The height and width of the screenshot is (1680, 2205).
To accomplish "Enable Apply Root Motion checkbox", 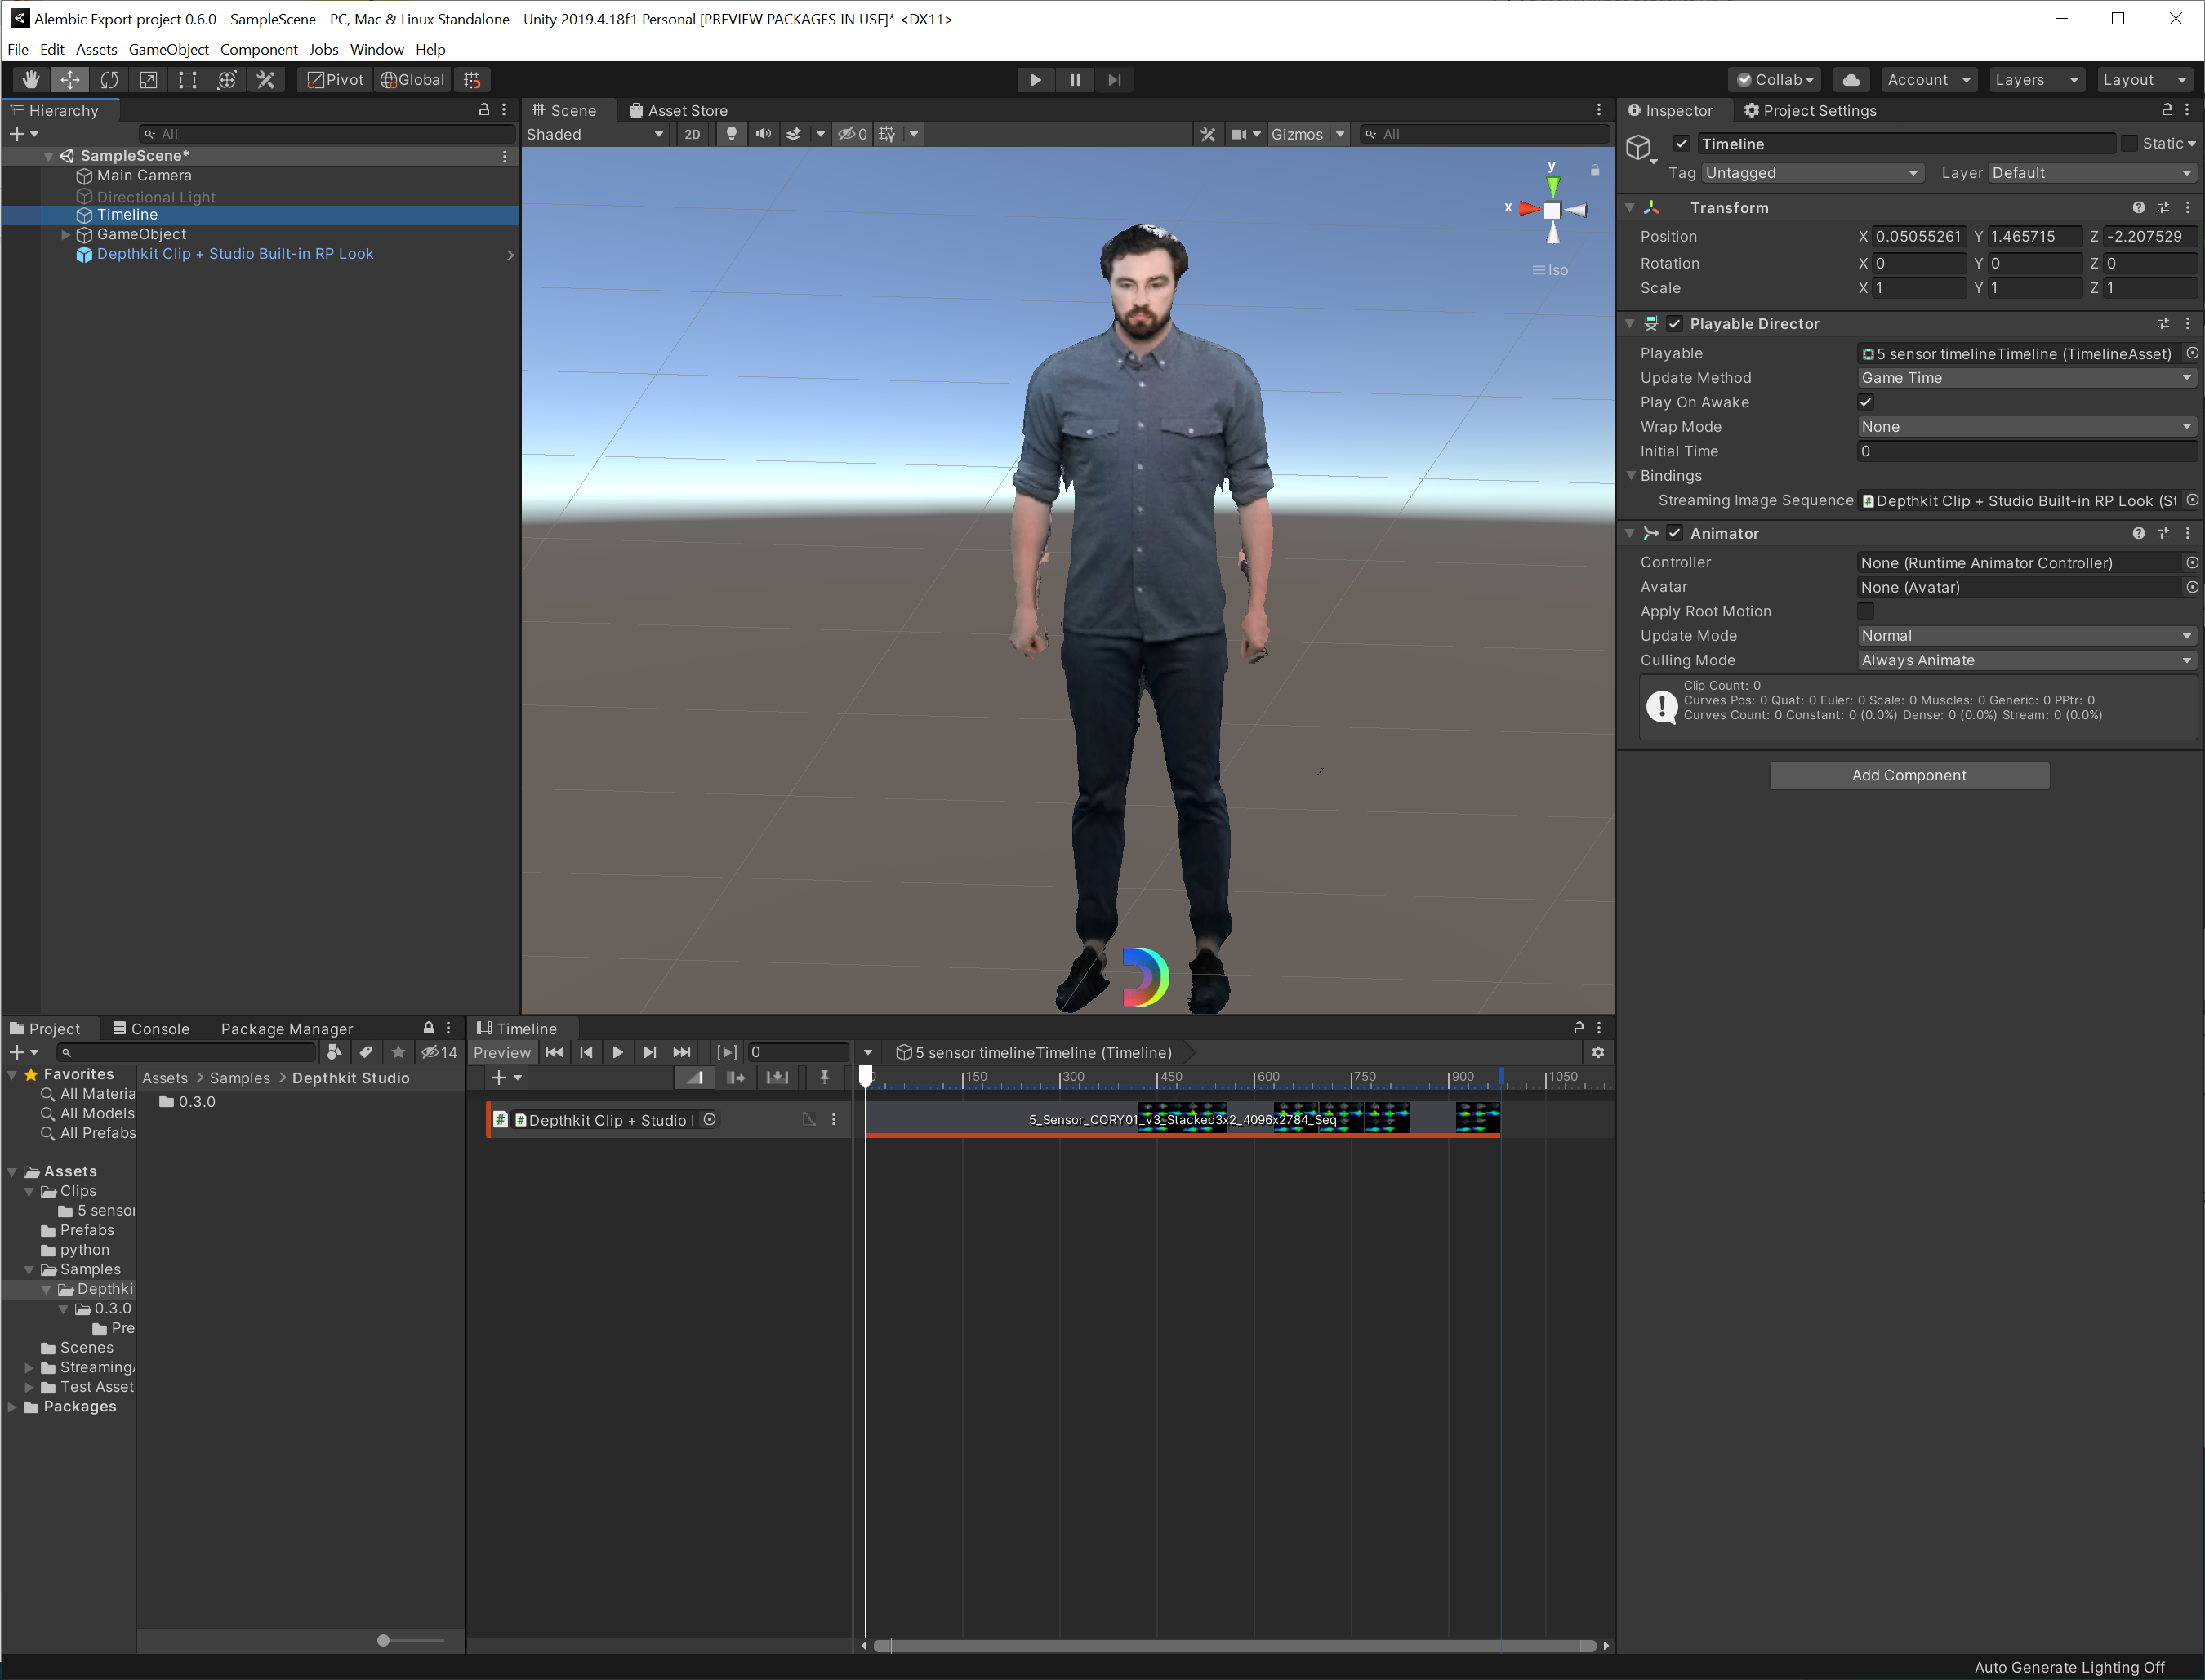I will click(x=1864, y=611).
